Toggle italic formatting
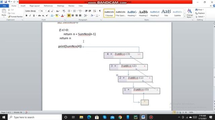 click(x=30, y=16)
